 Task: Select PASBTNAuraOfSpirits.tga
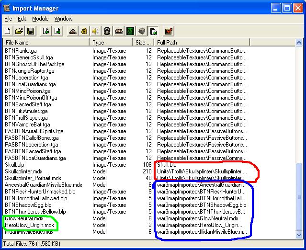click(x=34, y=131)
